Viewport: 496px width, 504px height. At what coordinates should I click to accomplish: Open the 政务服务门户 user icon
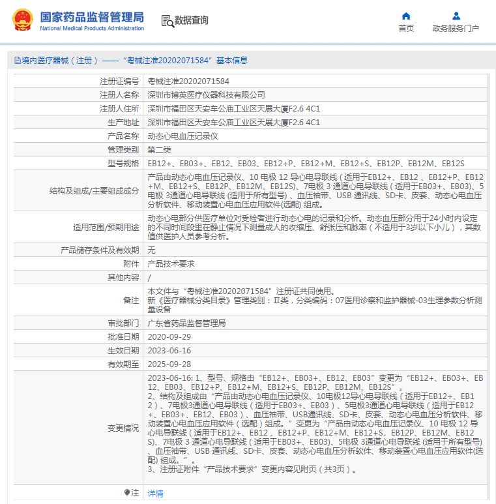click(456, 16)
